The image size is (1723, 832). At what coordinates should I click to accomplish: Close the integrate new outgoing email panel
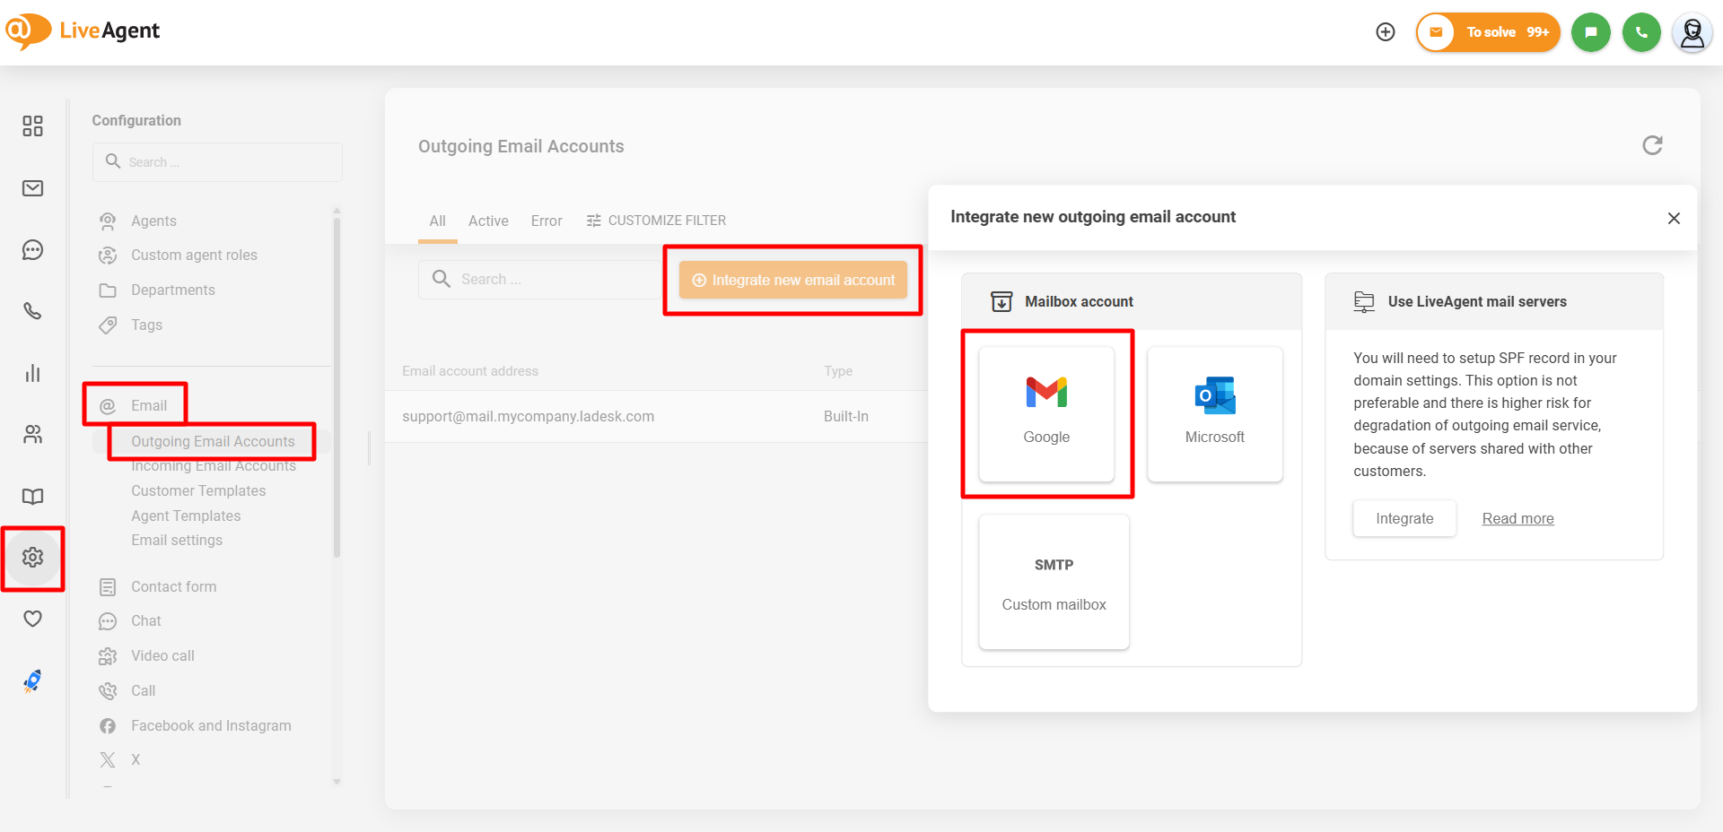1674,219
